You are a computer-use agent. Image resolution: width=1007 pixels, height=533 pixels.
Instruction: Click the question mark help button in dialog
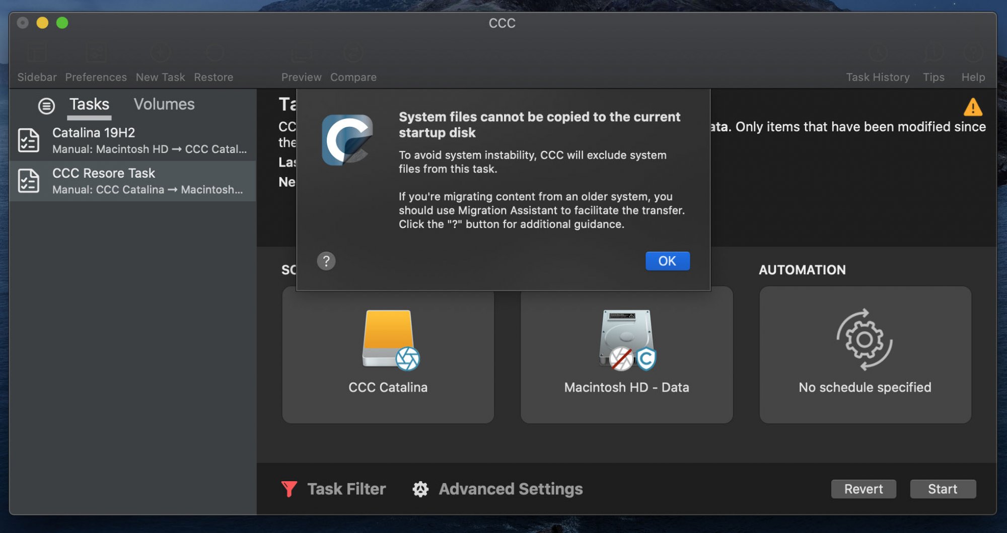[x=326, y=261]
